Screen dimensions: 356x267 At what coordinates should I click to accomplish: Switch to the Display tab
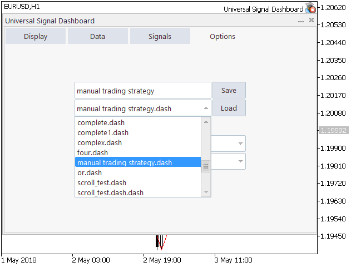tap(36, 37)
